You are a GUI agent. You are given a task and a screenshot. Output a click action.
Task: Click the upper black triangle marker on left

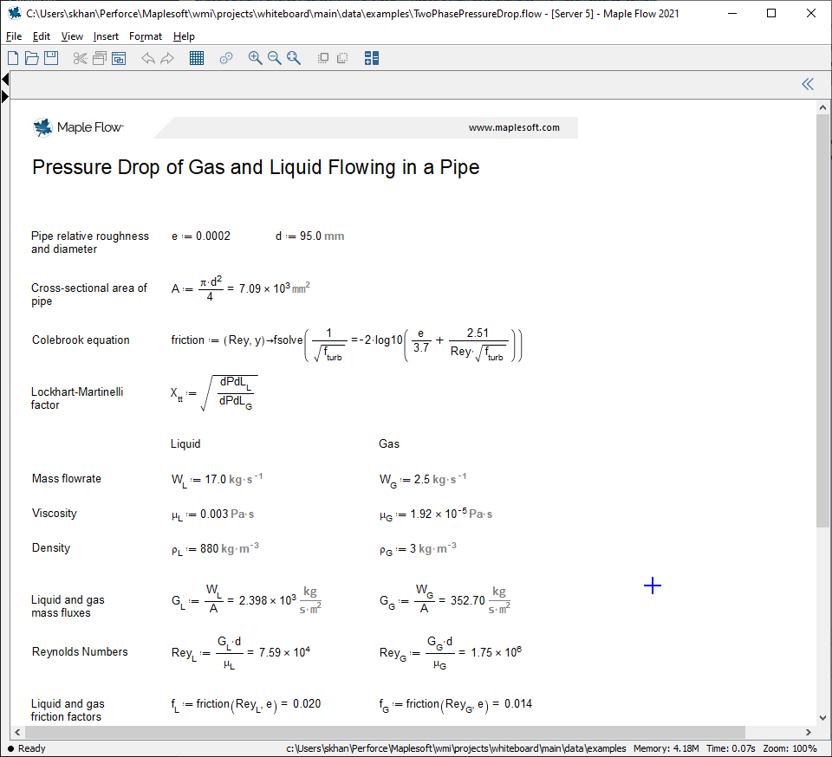tap(5, 80)
